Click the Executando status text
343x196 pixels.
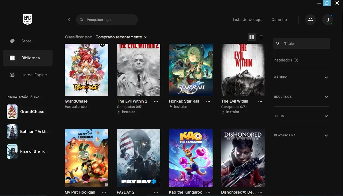pos(76,107)
